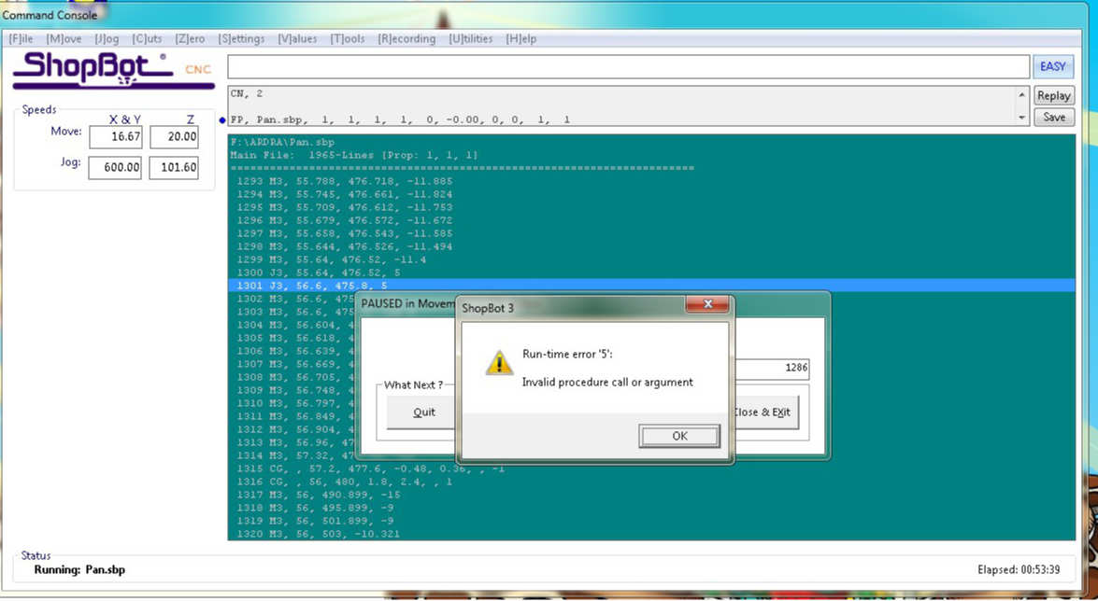The width and height of the screenshot is (1098, 601).
Task: Click line 1300 J3 in the listing
Action: pos(319,273)
